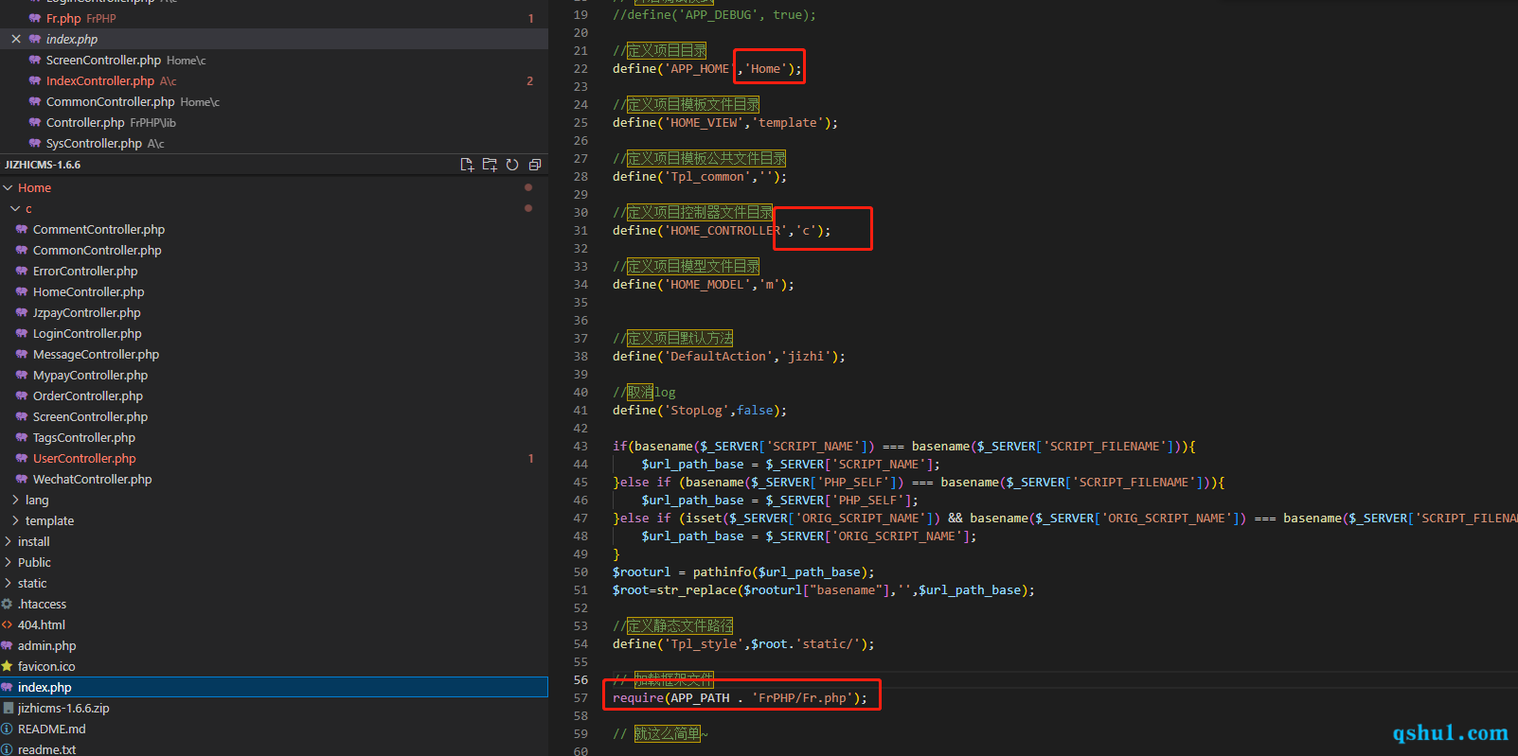This screenshot has height=756, width=1518.
Task: Collapse the JIZHICMS-1.6.6 section header
Action: click(x=43, y=165)
